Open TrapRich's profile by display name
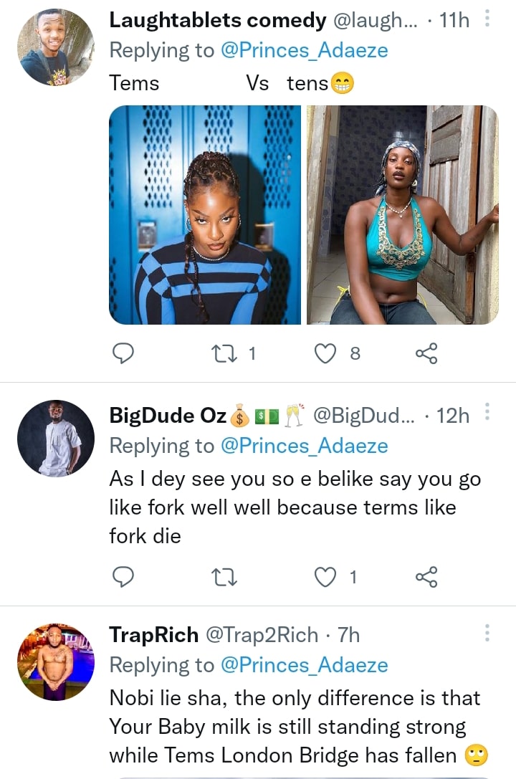 pos(153,634)
